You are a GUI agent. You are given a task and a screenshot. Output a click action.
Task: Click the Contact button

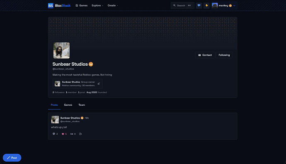click(205, 55)
